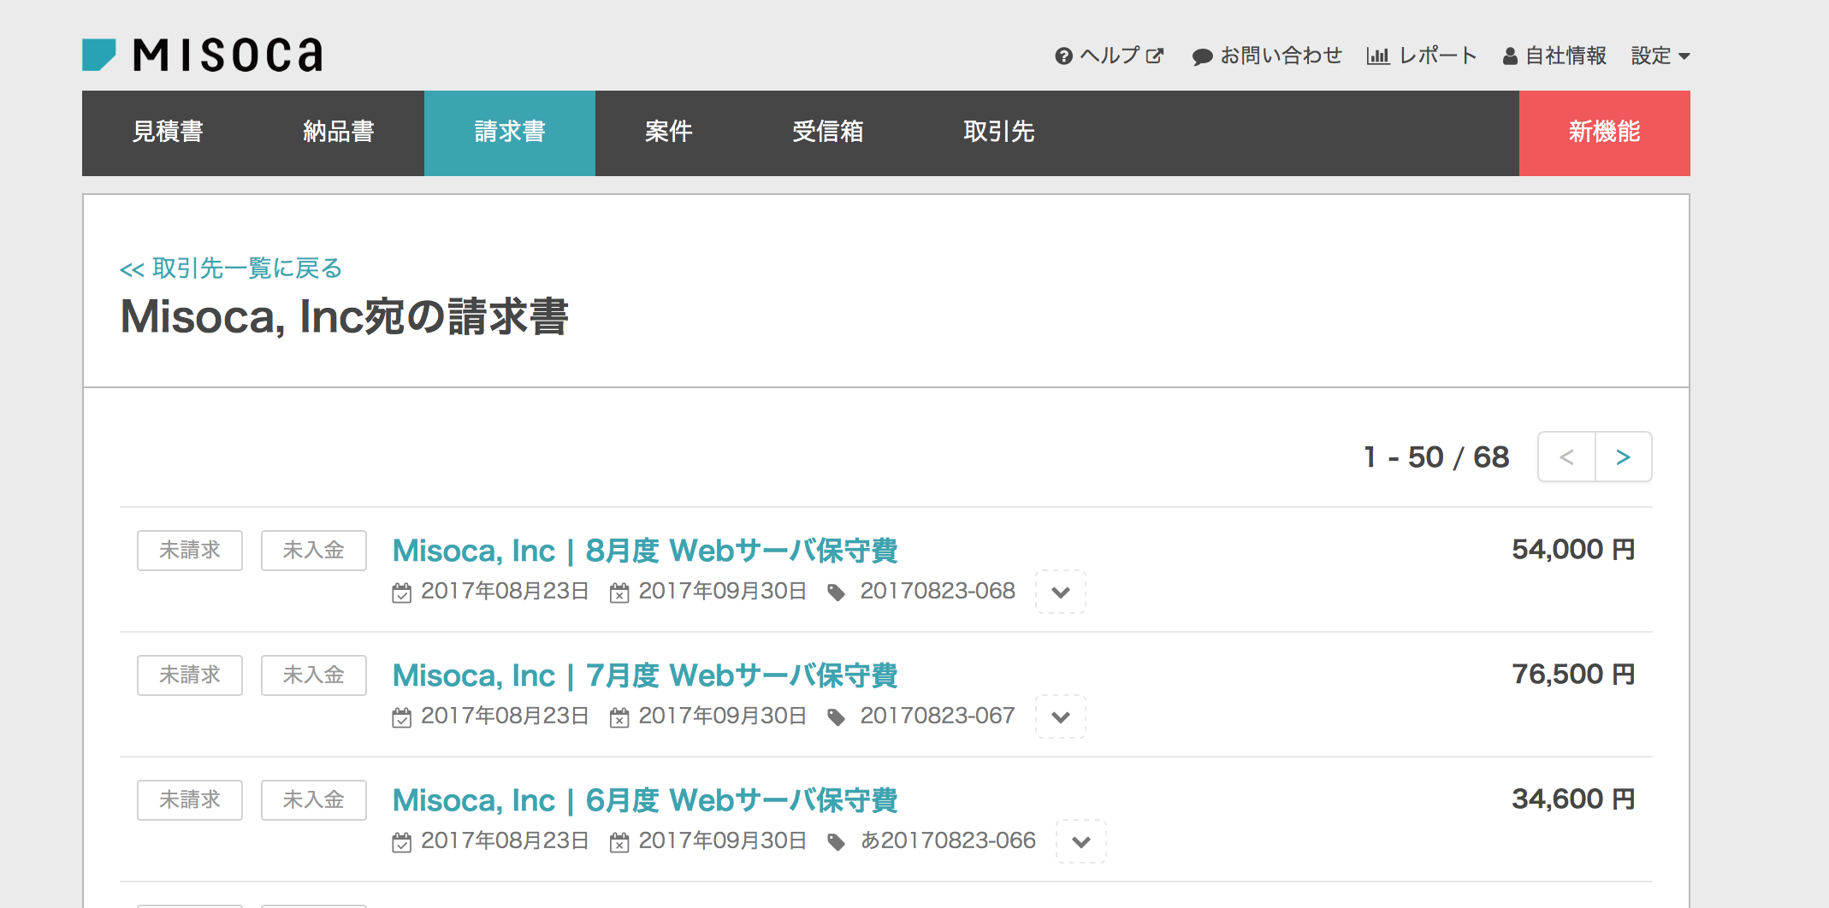Click due-date calendar icon on 8月度 invoice
The height and width of the screenshot is (908, 1829).
619,593
